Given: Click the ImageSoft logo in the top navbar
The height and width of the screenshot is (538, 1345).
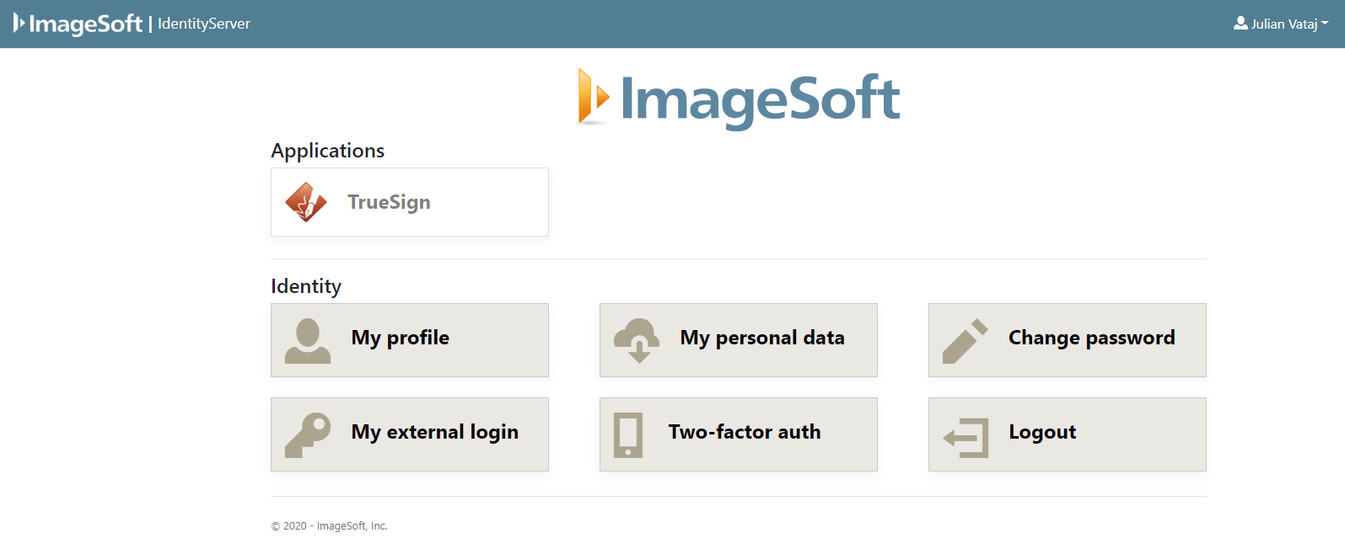Looking at the screenshot, I should coord(78,24).
